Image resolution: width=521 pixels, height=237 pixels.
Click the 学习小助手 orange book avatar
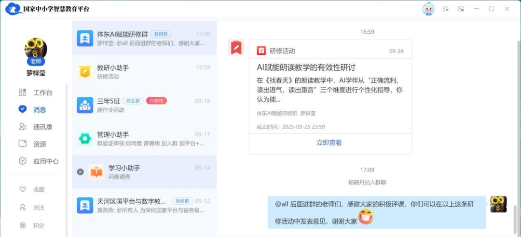coord(96,172)
